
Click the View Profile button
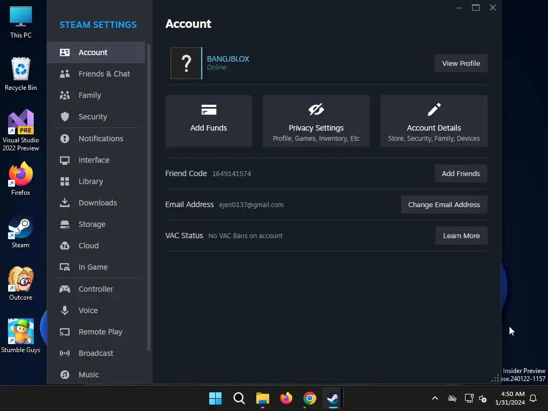[x=461, y=63]
